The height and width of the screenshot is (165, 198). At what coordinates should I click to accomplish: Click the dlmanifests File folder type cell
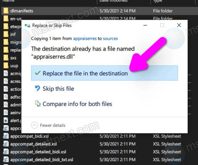click(163, 11)
